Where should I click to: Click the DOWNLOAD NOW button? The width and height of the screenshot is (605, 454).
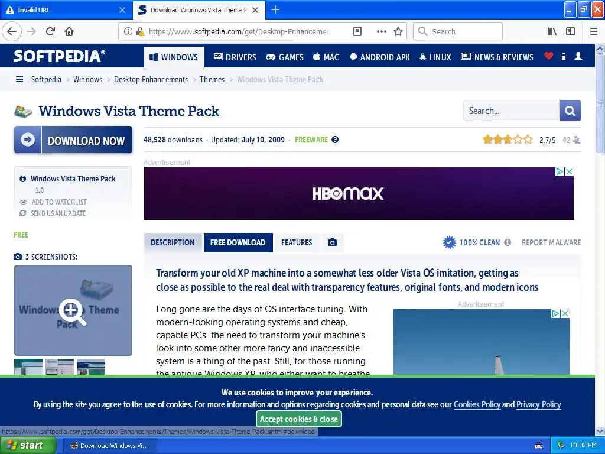(73, 140)
